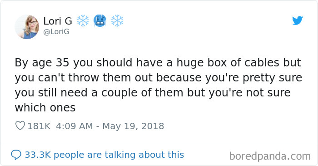This screenshot has height=166, width=318.
Task: Click the word throw in the tweet
Action: 84,78
